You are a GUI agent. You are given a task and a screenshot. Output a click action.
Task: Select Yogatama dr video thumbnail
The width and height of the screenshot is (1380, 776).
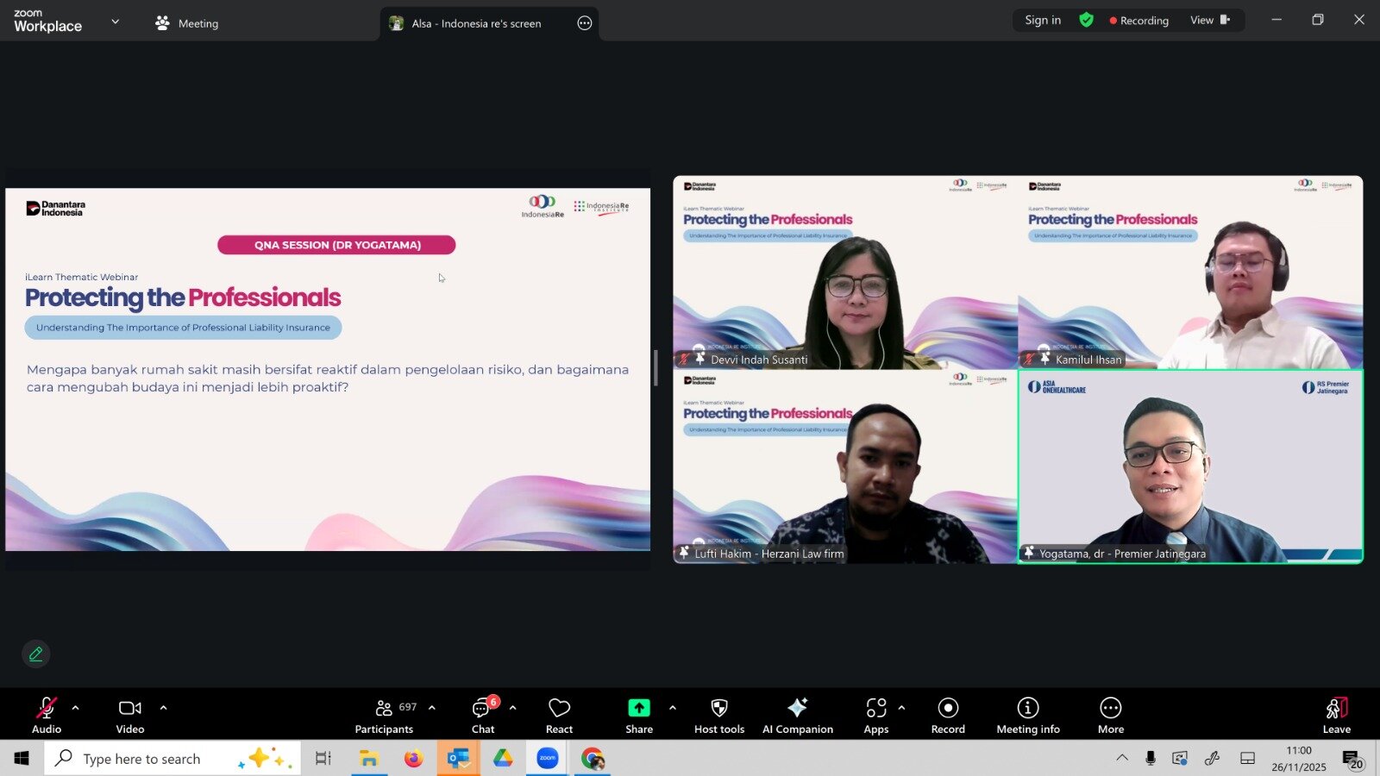tap(1190, 466)
